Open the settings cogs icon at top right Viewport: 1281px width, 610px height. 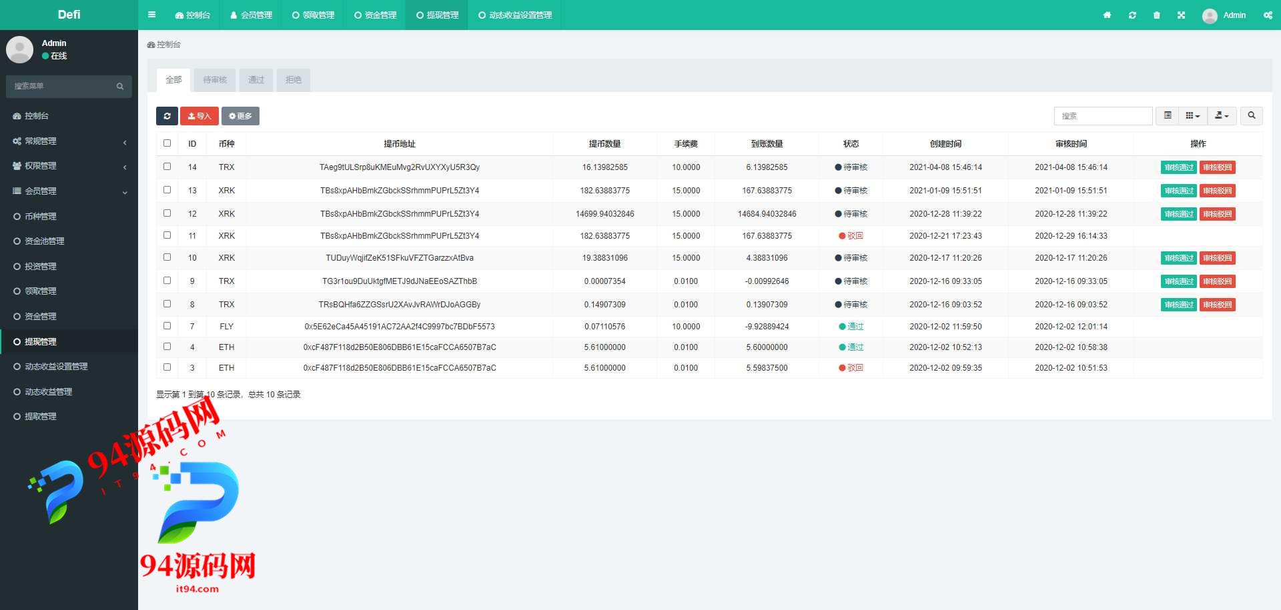[x=1268, y=15]
